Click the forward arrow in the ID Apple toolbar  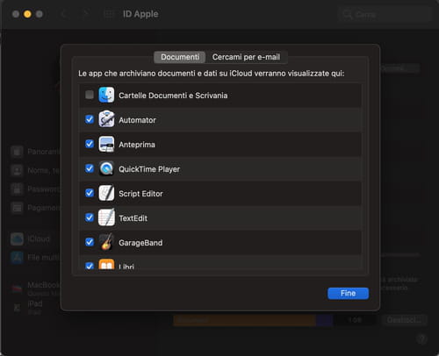[85, 14]
